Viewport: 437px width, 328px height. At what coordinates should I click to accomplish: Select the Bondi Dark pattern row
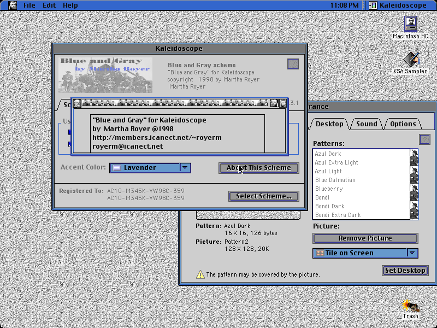(361, 206)
